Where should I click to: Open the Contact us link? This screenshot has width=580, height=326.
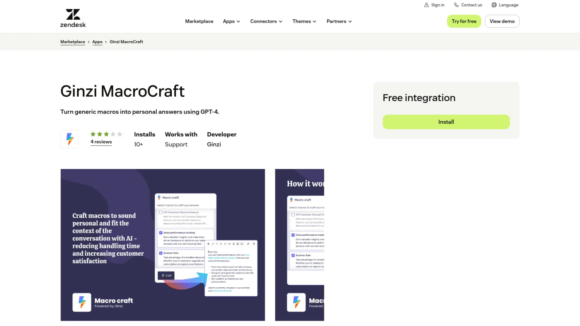click(x=468, y=5)
